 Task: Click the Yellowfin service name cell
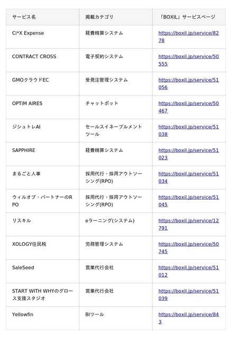click(x=42, y=318)
